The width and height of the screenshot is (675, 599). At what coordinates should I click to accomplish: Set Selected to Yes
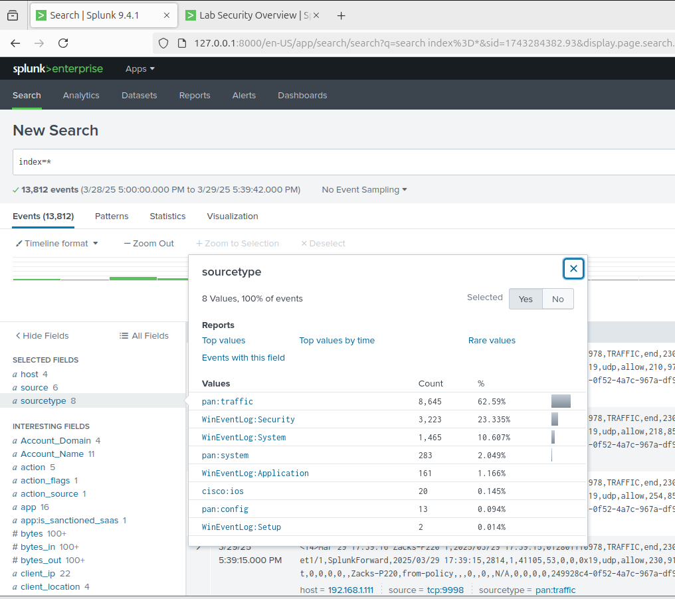(x=526, y=299)
